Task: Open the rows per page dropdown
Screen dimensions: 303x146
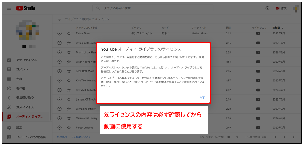Action: pyautogui.click(x=233, y=137)
